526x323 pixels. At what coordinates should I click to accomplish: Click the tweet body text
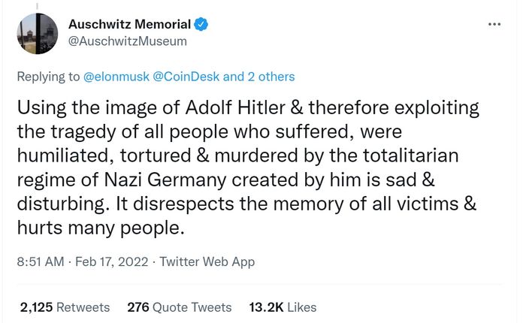click(x=248, y=168)
